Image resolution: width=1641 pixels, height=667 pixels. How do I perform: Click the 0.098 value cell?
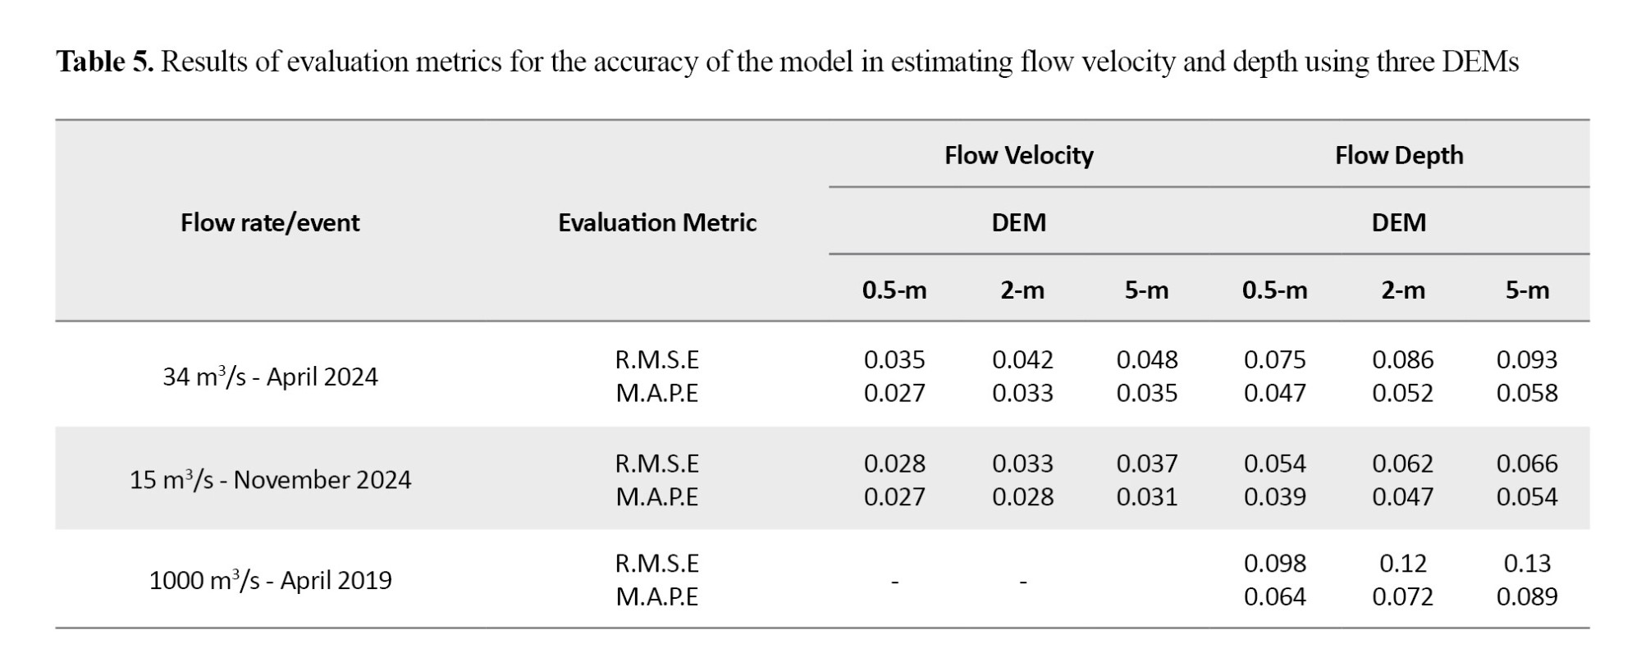pos(1274,563)
